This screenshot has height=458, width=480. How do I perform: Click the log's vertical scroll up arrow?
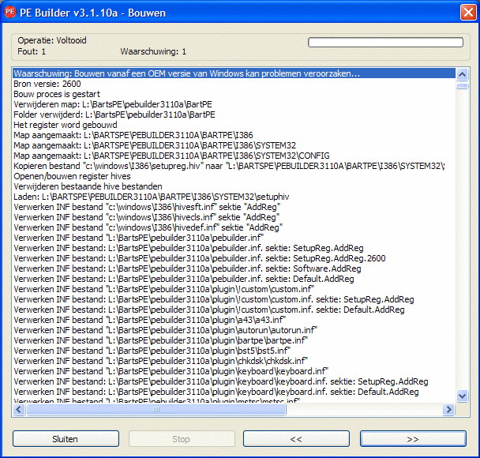(x=462, y=74)
